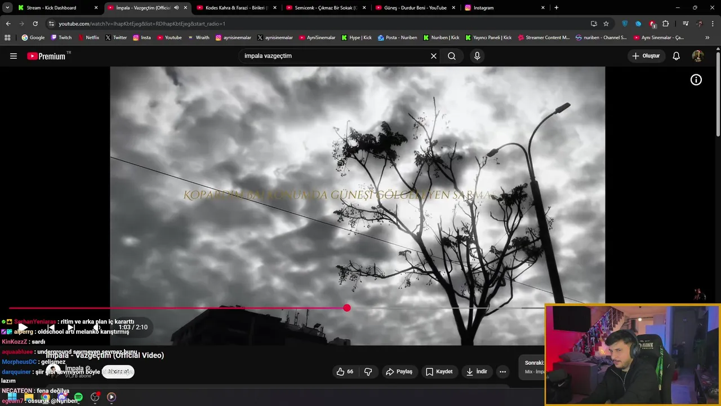Skip to the next video

coord(71,327)
